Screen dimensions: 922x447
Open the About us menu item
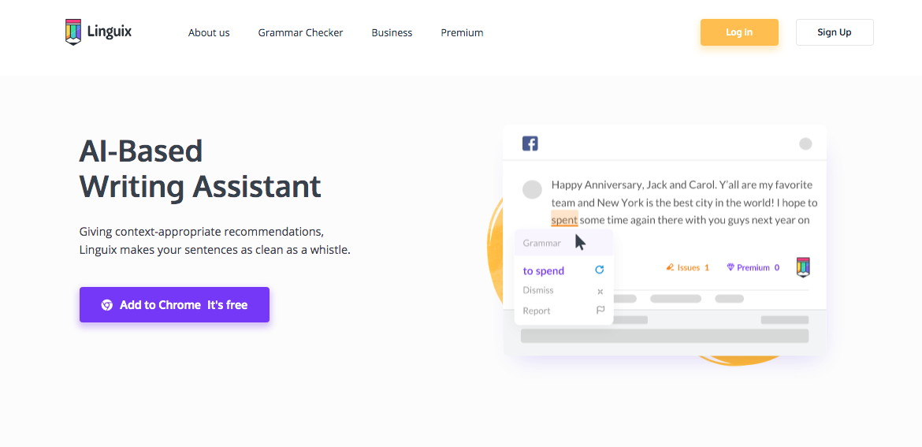[x=209, y=33]
